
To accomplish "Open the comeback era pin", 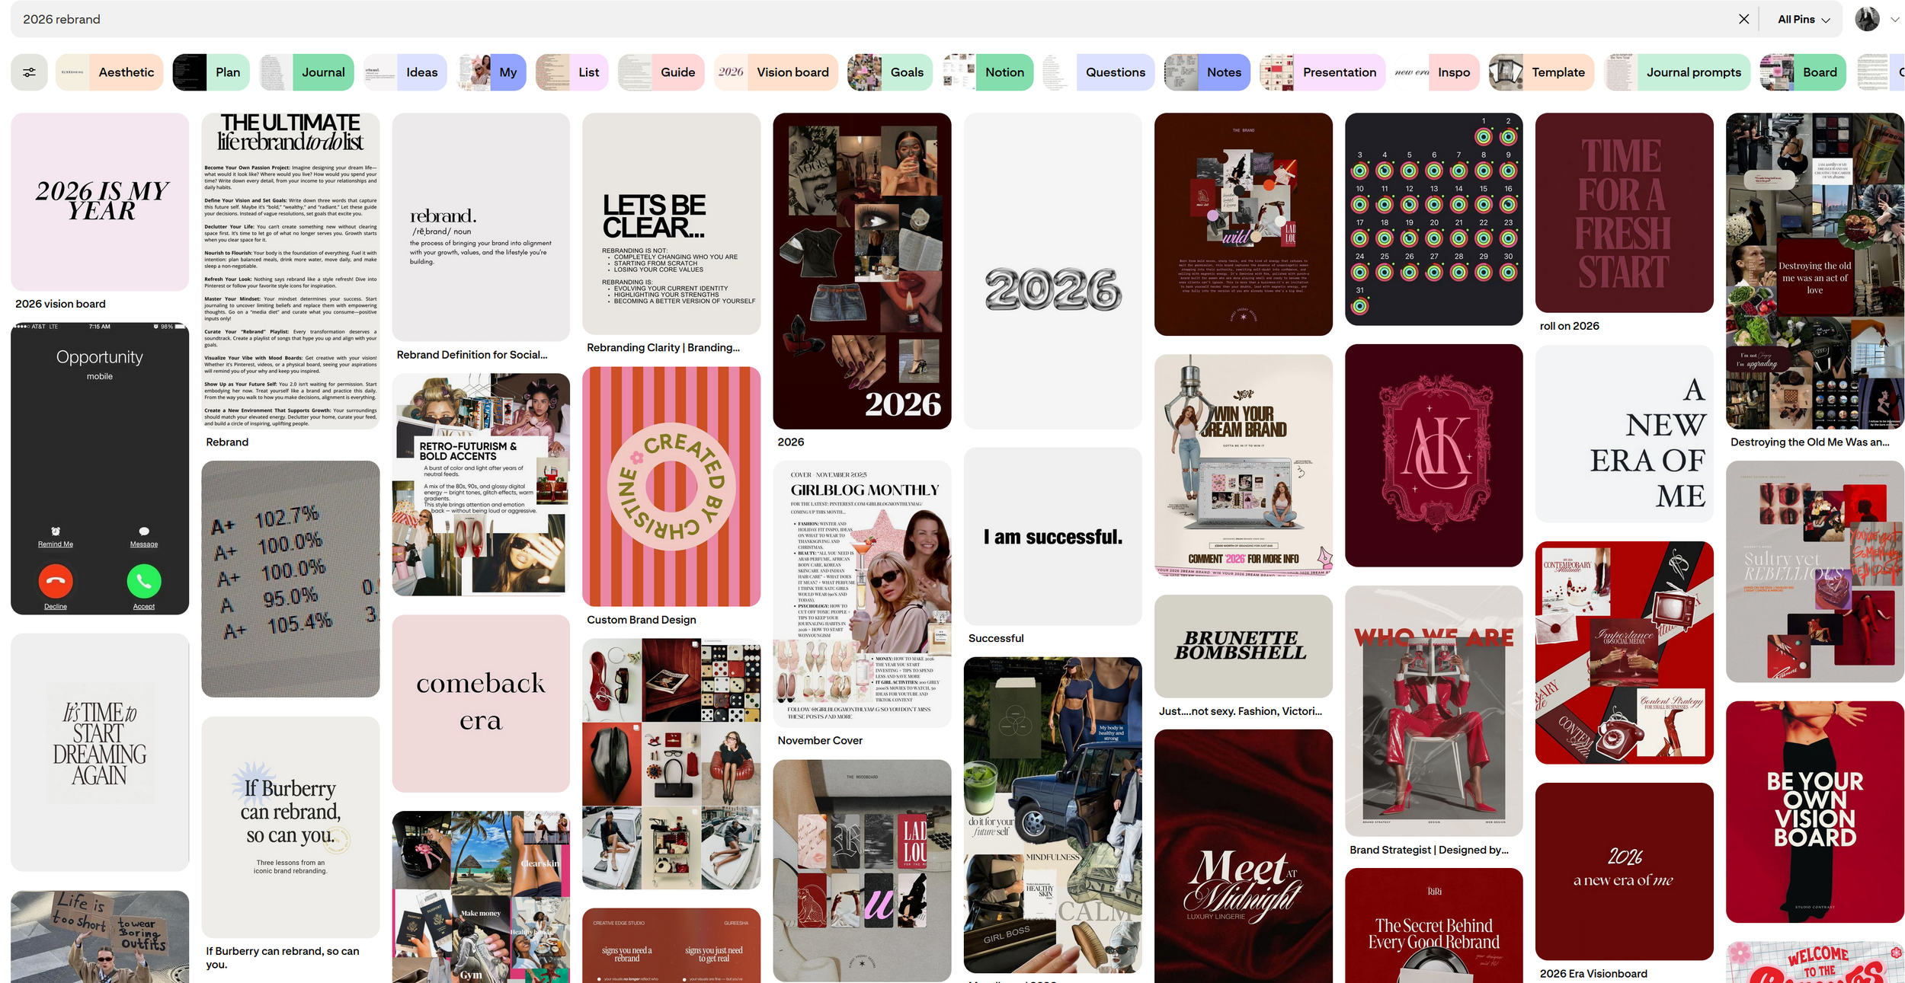I will tap(481, 703).
